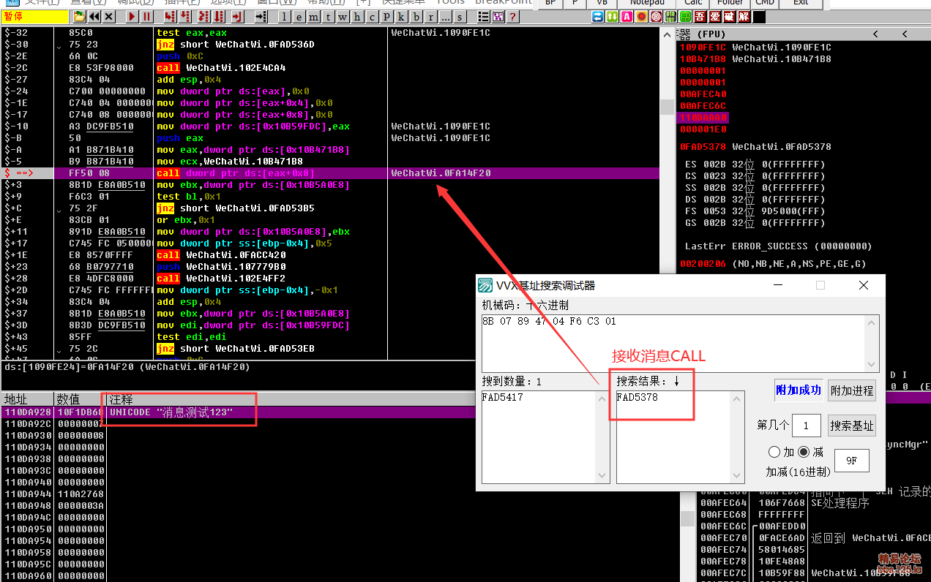Restart the debugged program with the rewind icon
931x582 pixels.
click(94, 16)
